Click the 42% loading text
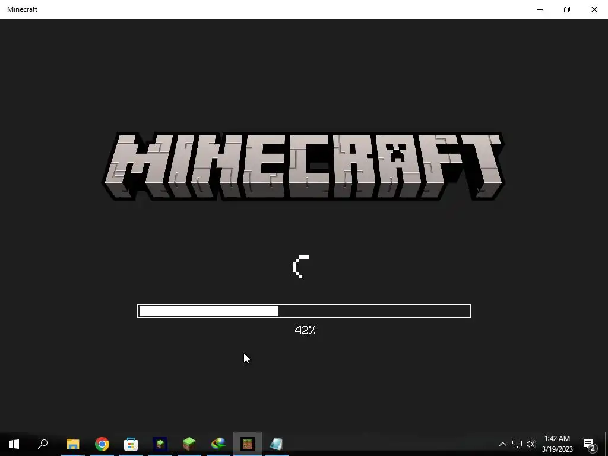The image size is (608, 456). pos(305,330)
